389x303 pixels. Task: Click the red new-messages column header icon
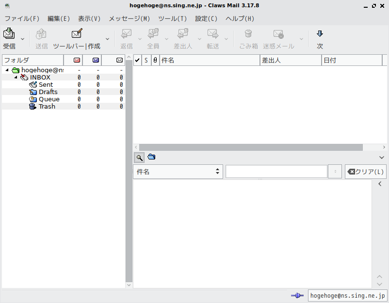[77, 60]
